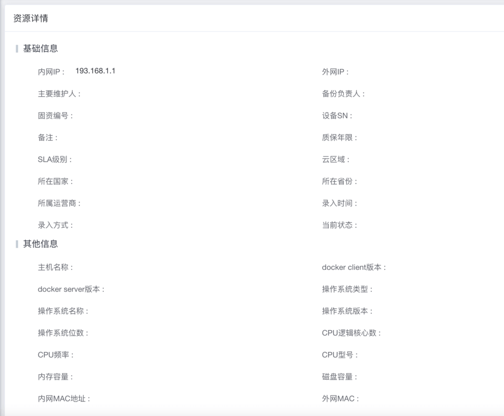Select the 其他信息 section heading
Image resolution: width=504 pixels, height=416 pixels.
tap(40, 244)
